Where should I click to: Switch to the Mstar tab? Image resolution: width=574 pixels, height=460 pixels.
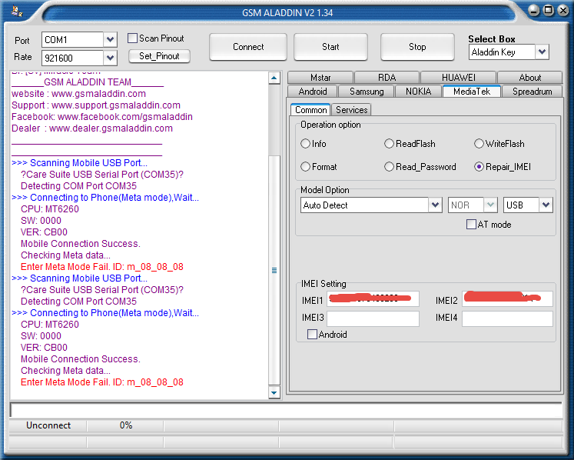[x=320, y=78]
